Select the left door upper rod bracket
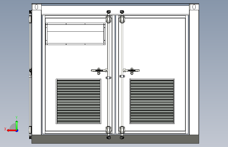 click(x=108, y=19)
